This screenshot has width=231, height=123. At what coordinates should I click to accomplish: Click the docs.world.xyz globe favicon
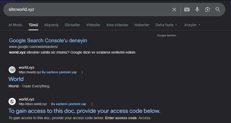(x=12, y=101)
